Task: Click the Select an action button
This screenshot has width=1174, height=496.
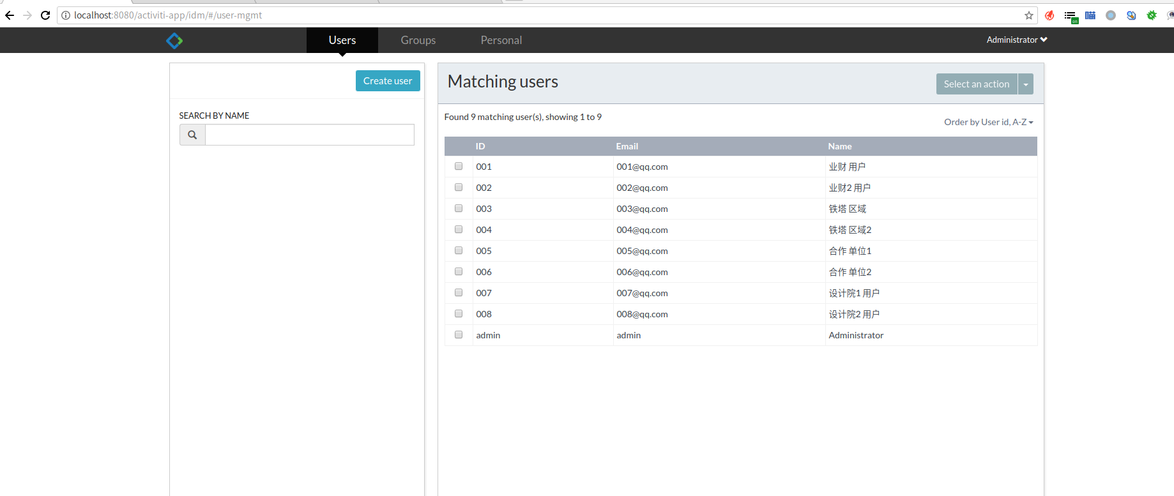Action: pyautogui.click(x=976, y=84)
